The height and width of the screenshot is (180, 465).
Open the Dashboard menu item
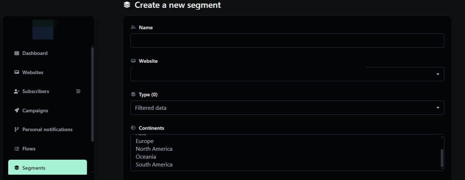point(35,53)
